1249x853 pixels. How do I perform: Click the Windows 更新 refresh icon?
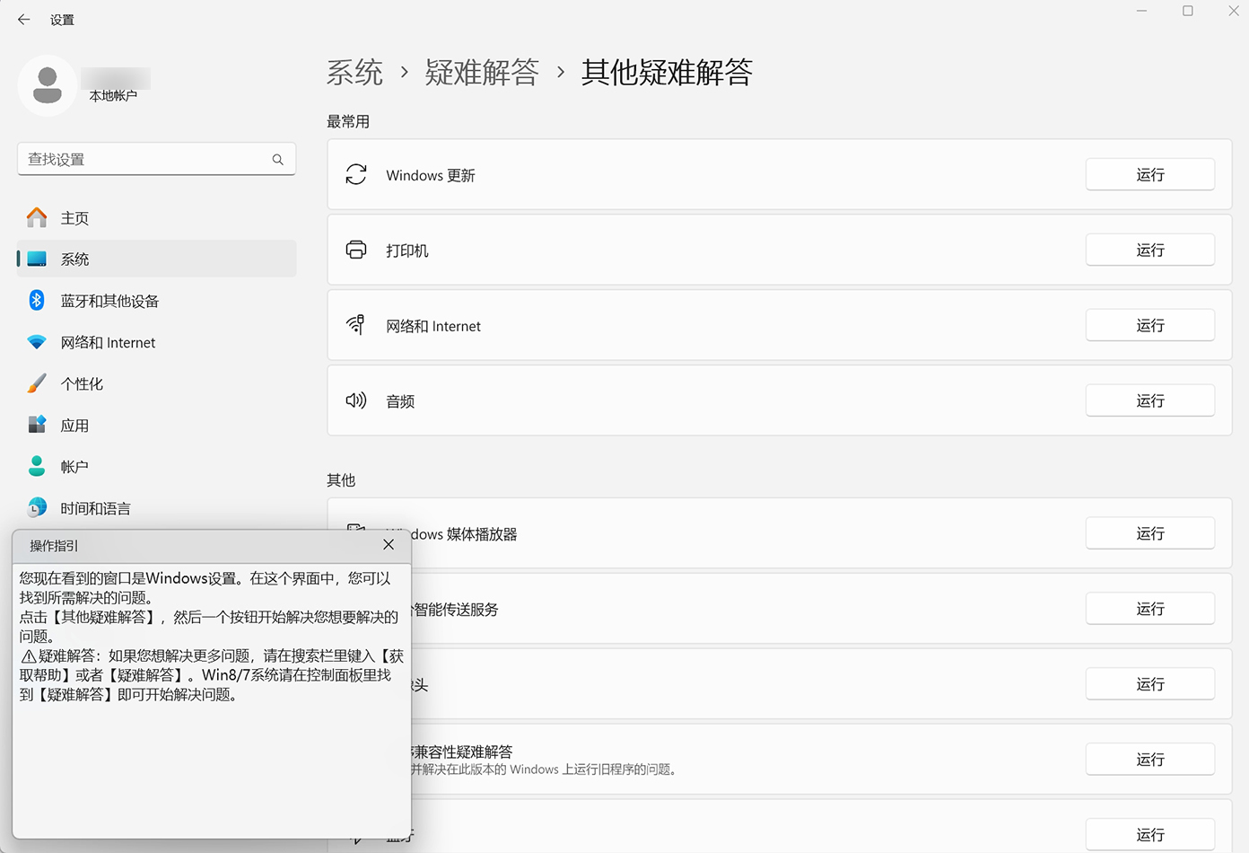click(356, 174)
